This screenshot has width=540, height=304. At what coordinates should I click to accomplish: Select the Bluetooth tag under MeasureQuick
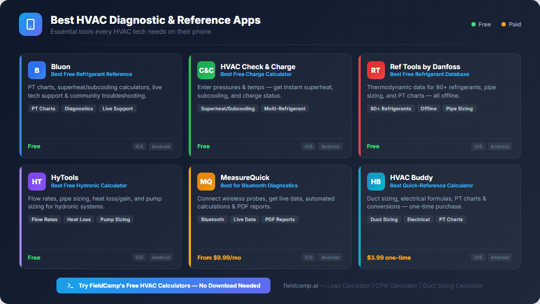[x=212, y=219]
